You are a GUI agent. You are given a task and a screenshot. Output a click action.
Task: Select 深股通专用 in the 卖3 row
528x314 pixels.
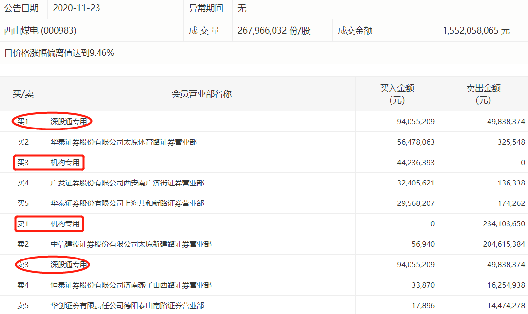click(69, 265)
